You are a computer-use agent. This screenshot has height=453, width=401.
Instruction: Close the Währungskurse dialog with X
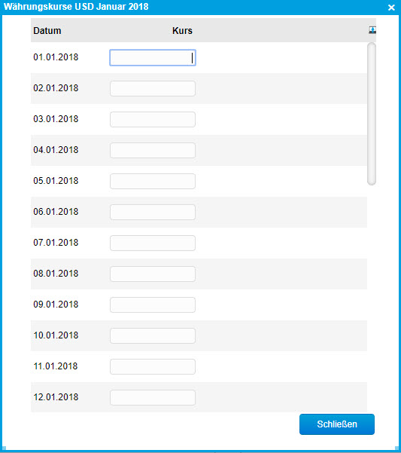[391, 8]
